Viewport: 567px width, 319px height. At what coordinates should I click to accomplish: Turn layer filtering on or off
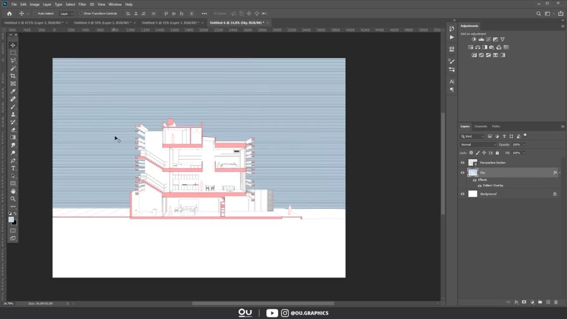(525, 136)
